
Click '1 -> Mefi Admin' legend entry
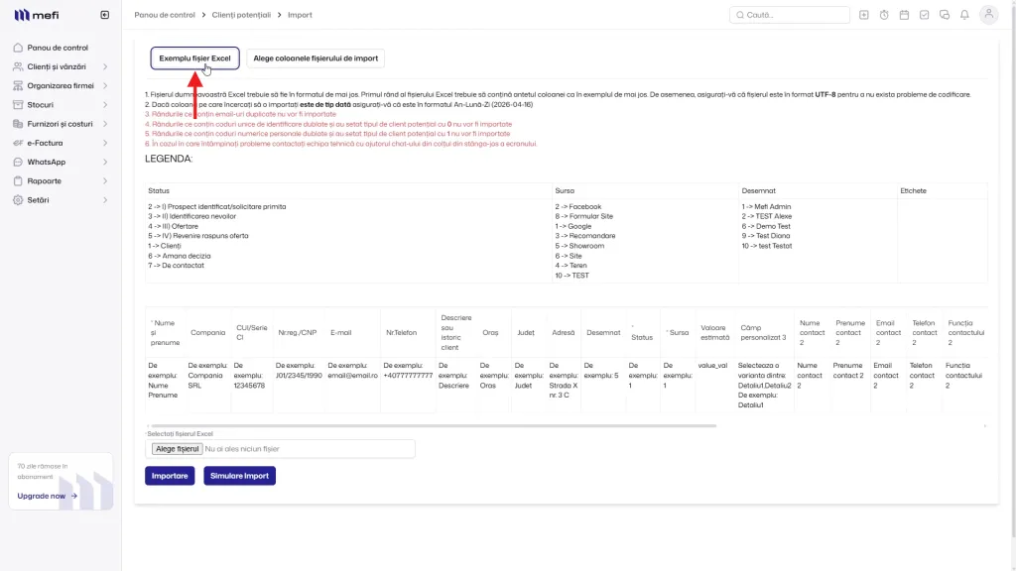click(x=767, y=206)
